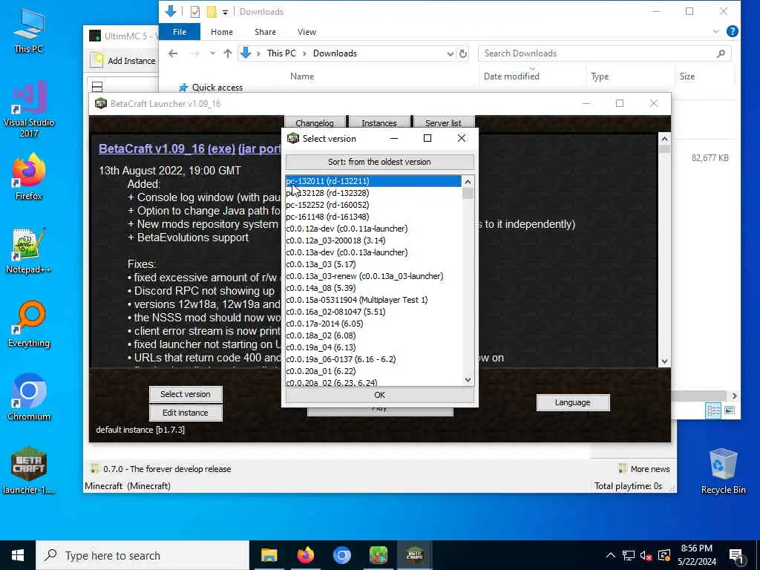Click the Sort: from the oldest version button
760x570 pixels.
point(379,162)
